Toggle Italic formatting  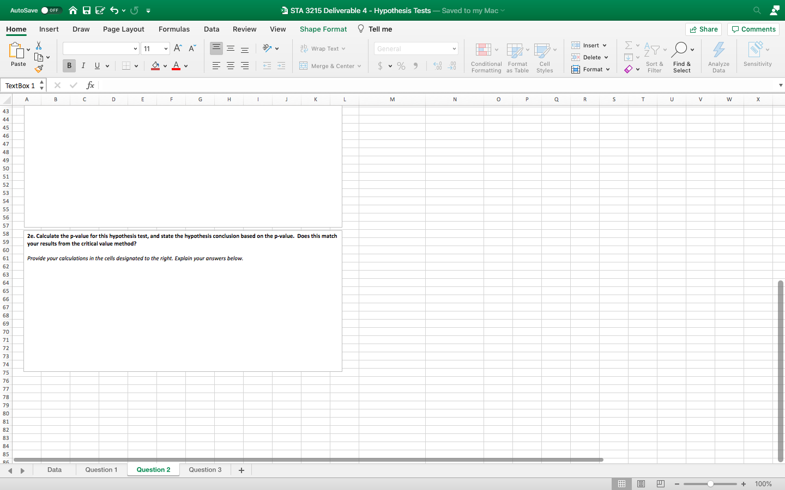point(83,66)
